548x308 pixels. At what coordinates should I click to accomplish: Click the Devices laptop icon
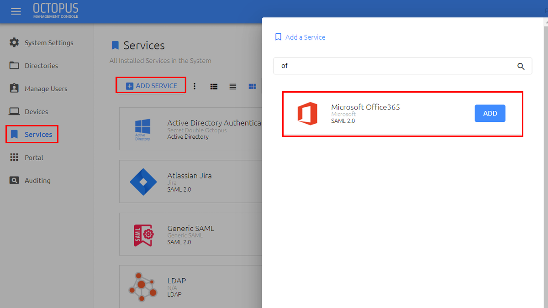tap(15, 111)
